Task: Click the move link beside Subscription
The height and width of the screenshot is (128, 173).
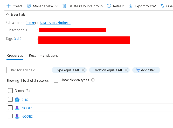Action: coord(31,23)
